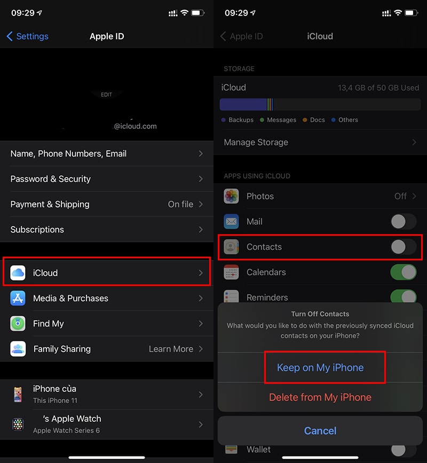Open the iCloud cloud icon row
Screen dimensions: 427x463
click(x=106, y=273)
